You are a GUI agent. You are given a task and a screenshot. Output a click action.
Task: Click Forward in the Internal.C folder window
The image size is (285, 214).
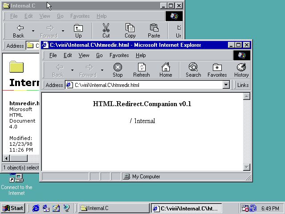(x=49, y=31)
